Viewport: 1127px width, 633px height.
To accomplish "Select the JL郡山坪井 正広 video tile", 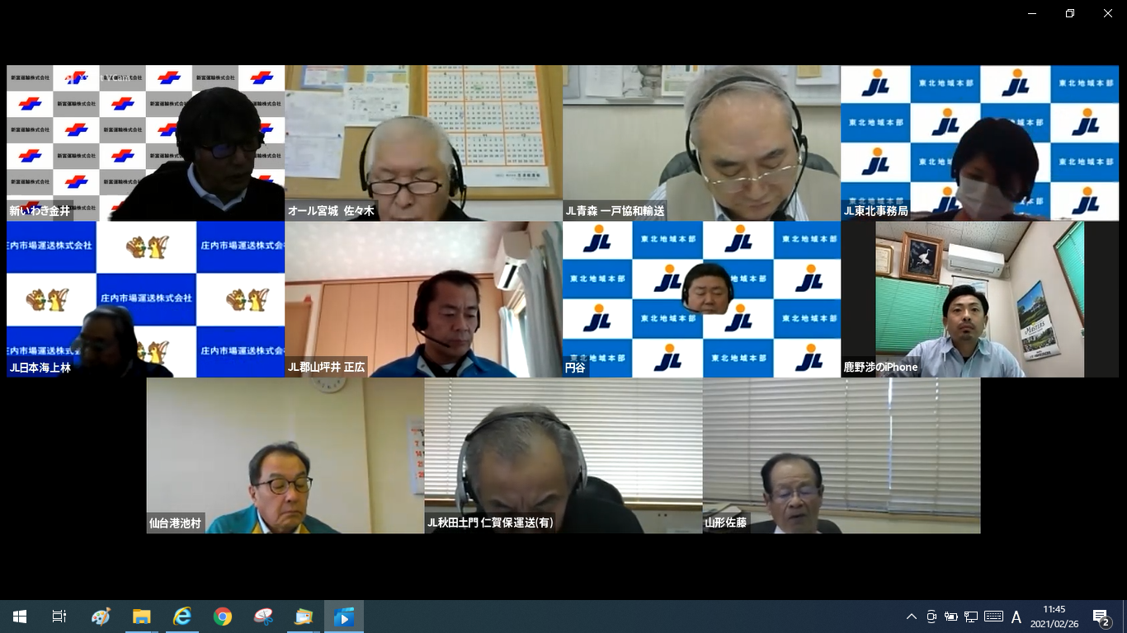I will tap(424, 299).
